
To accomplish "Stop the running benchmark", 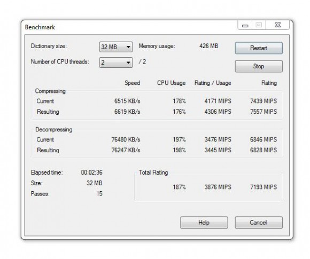I will 259,66.
